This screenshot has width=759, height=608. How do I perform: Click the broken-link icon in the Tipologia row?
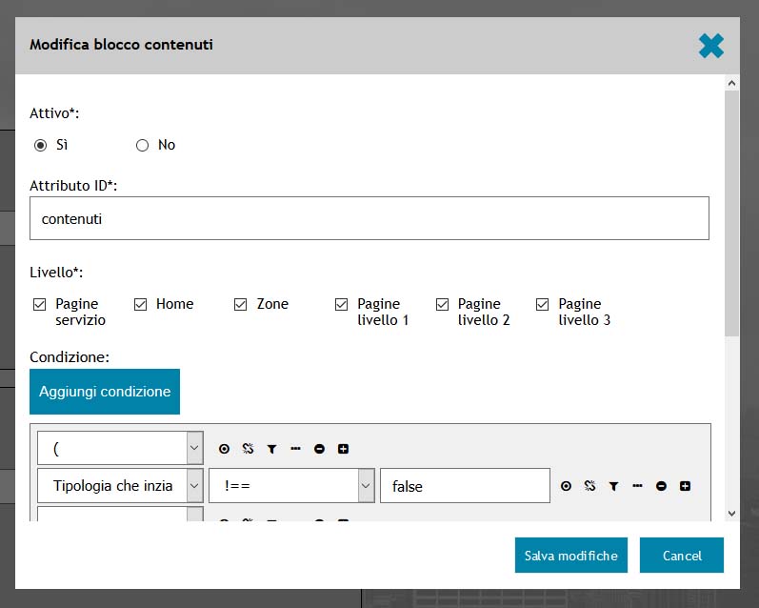pos(589,486)
